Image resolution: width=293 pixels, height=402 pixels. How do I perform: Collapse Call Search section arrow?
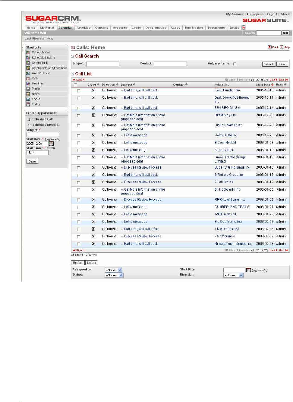point(72,56)
